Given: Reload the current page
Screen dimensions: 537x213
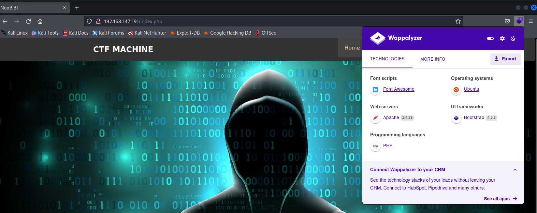Looking at the screenshot, I should (28, 22).
